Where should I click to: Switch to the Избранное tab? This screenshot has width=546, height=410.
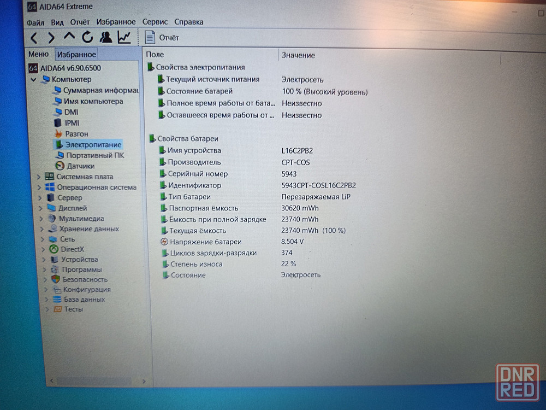(76, 54)
